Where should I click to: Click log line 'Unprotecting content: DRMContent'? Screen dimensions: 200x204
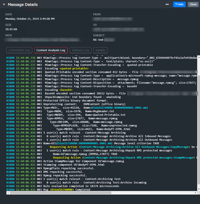pyautogui.click(x=66, y=104)
